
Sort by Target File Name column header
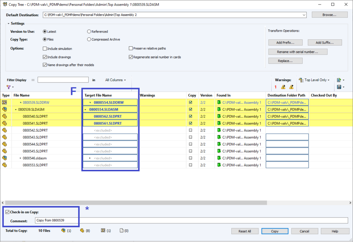(x=98, y=95)
